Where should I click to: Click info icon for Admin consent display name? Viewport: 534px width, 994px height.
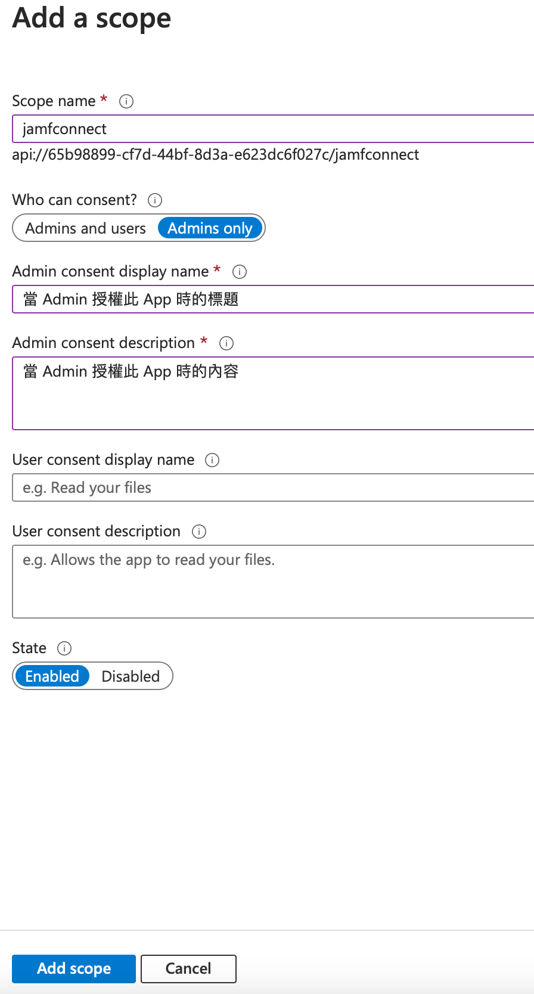[x=240, y=272]
